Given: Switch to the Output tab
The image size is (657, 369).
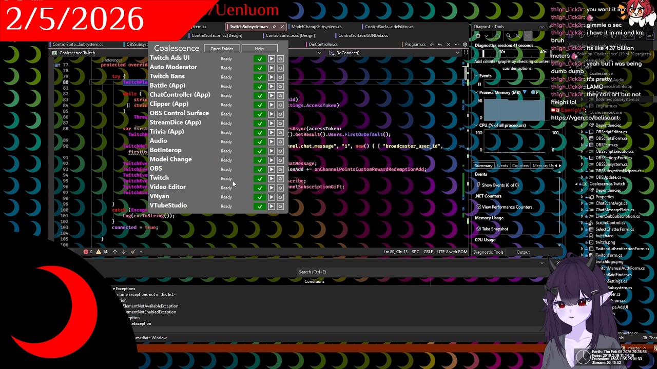Looking at the screenshot, I should click(523, 252).
